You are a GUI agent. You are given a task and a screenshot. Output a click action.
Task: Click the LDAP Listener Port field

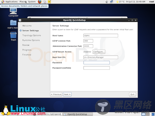point(88,41)
